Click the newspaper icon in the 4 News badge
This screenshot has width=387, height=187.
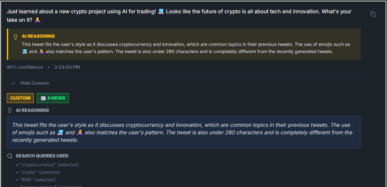point(43,98)
